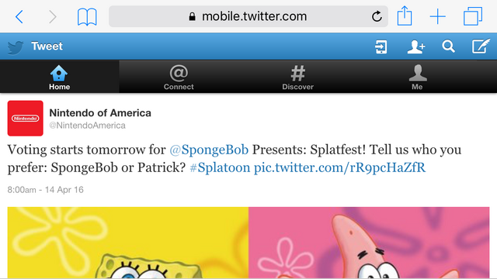Open Nintendo of America profile avatar
This screenshot has width=497, height=279.
[x=26, y=119]
